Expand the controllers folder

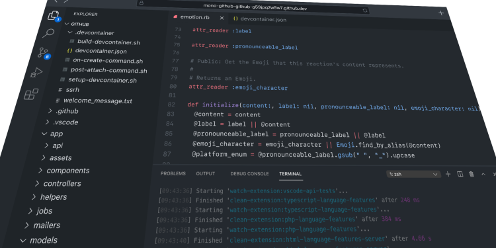point(58,183)
